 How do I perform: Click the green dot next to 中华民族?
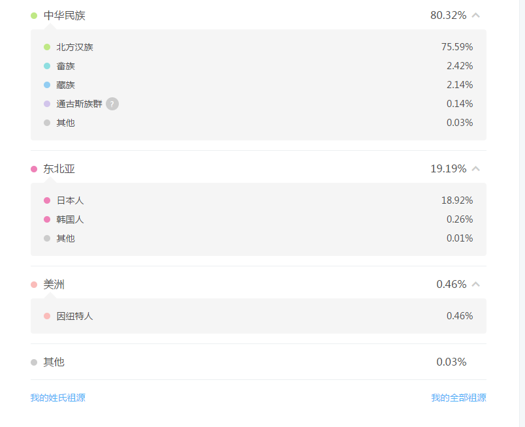point(34,16)
